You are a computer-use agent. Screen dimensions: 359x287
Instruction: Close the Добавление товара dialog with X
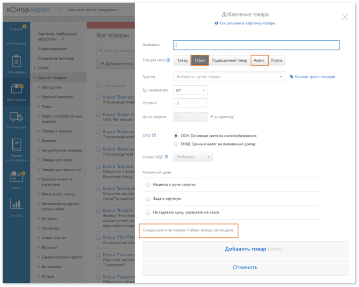(x=345, y=17)
